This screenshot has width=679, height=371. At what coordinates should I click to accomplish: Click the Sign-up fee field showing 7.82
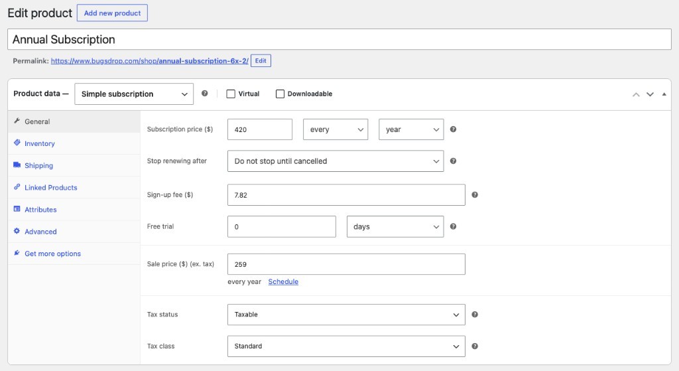tap(346, 194)
